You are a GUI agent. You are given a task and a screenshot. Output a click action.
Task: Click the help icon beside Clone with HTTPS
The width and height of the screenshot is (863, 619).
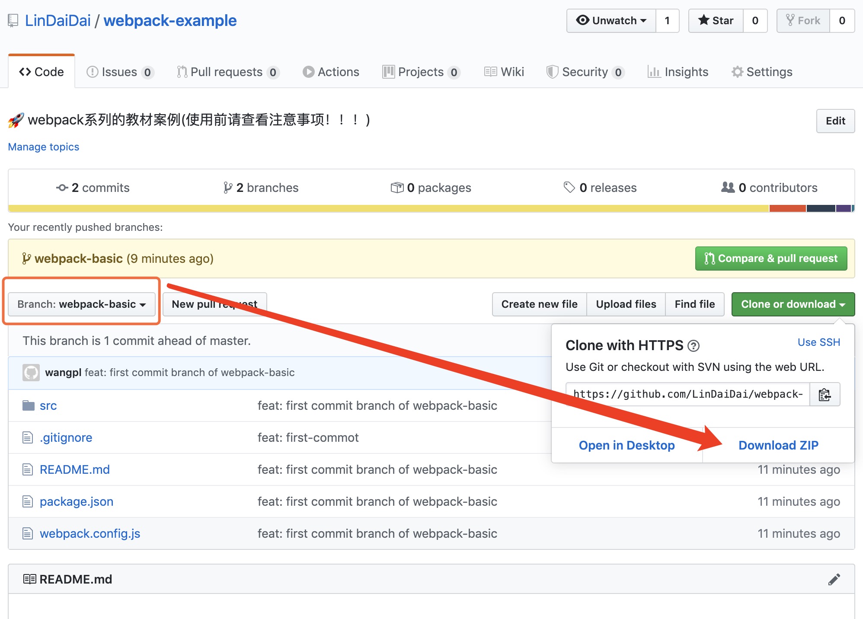coord(694,346)
